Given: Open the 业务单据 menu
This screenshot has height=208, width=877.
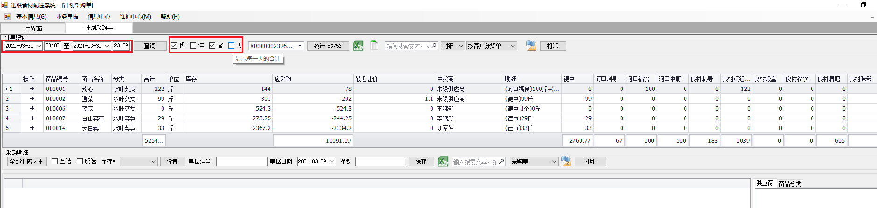Looking at the screenshot, I should click(x=67, y=16).
